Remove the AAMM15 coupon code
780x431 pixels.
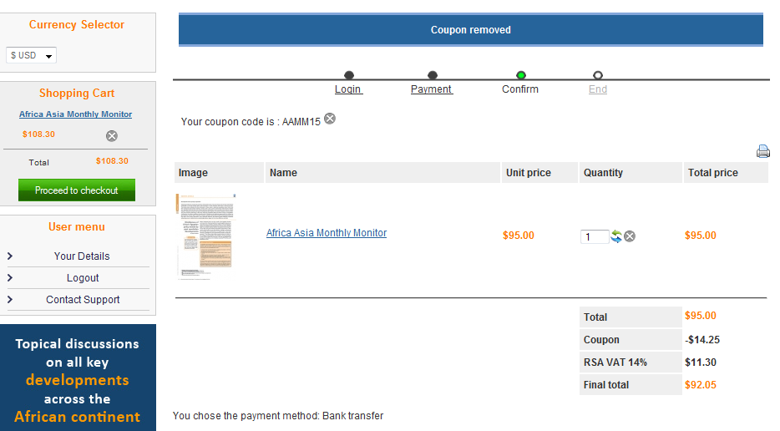tap(330, 119)
